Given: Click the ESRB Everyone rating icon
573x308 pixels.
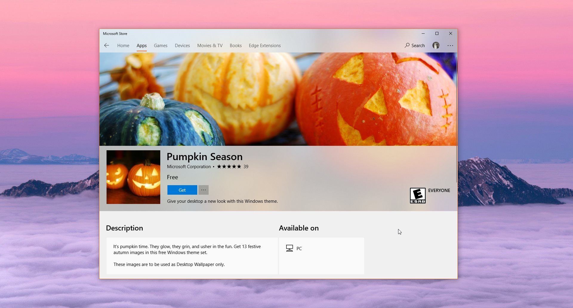Looking at the screenshot, I should tap(418, 196).
